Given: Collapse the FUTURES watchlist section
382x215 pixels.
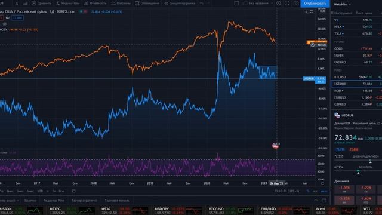Looking at the screenshot, I should click(340, 42).
